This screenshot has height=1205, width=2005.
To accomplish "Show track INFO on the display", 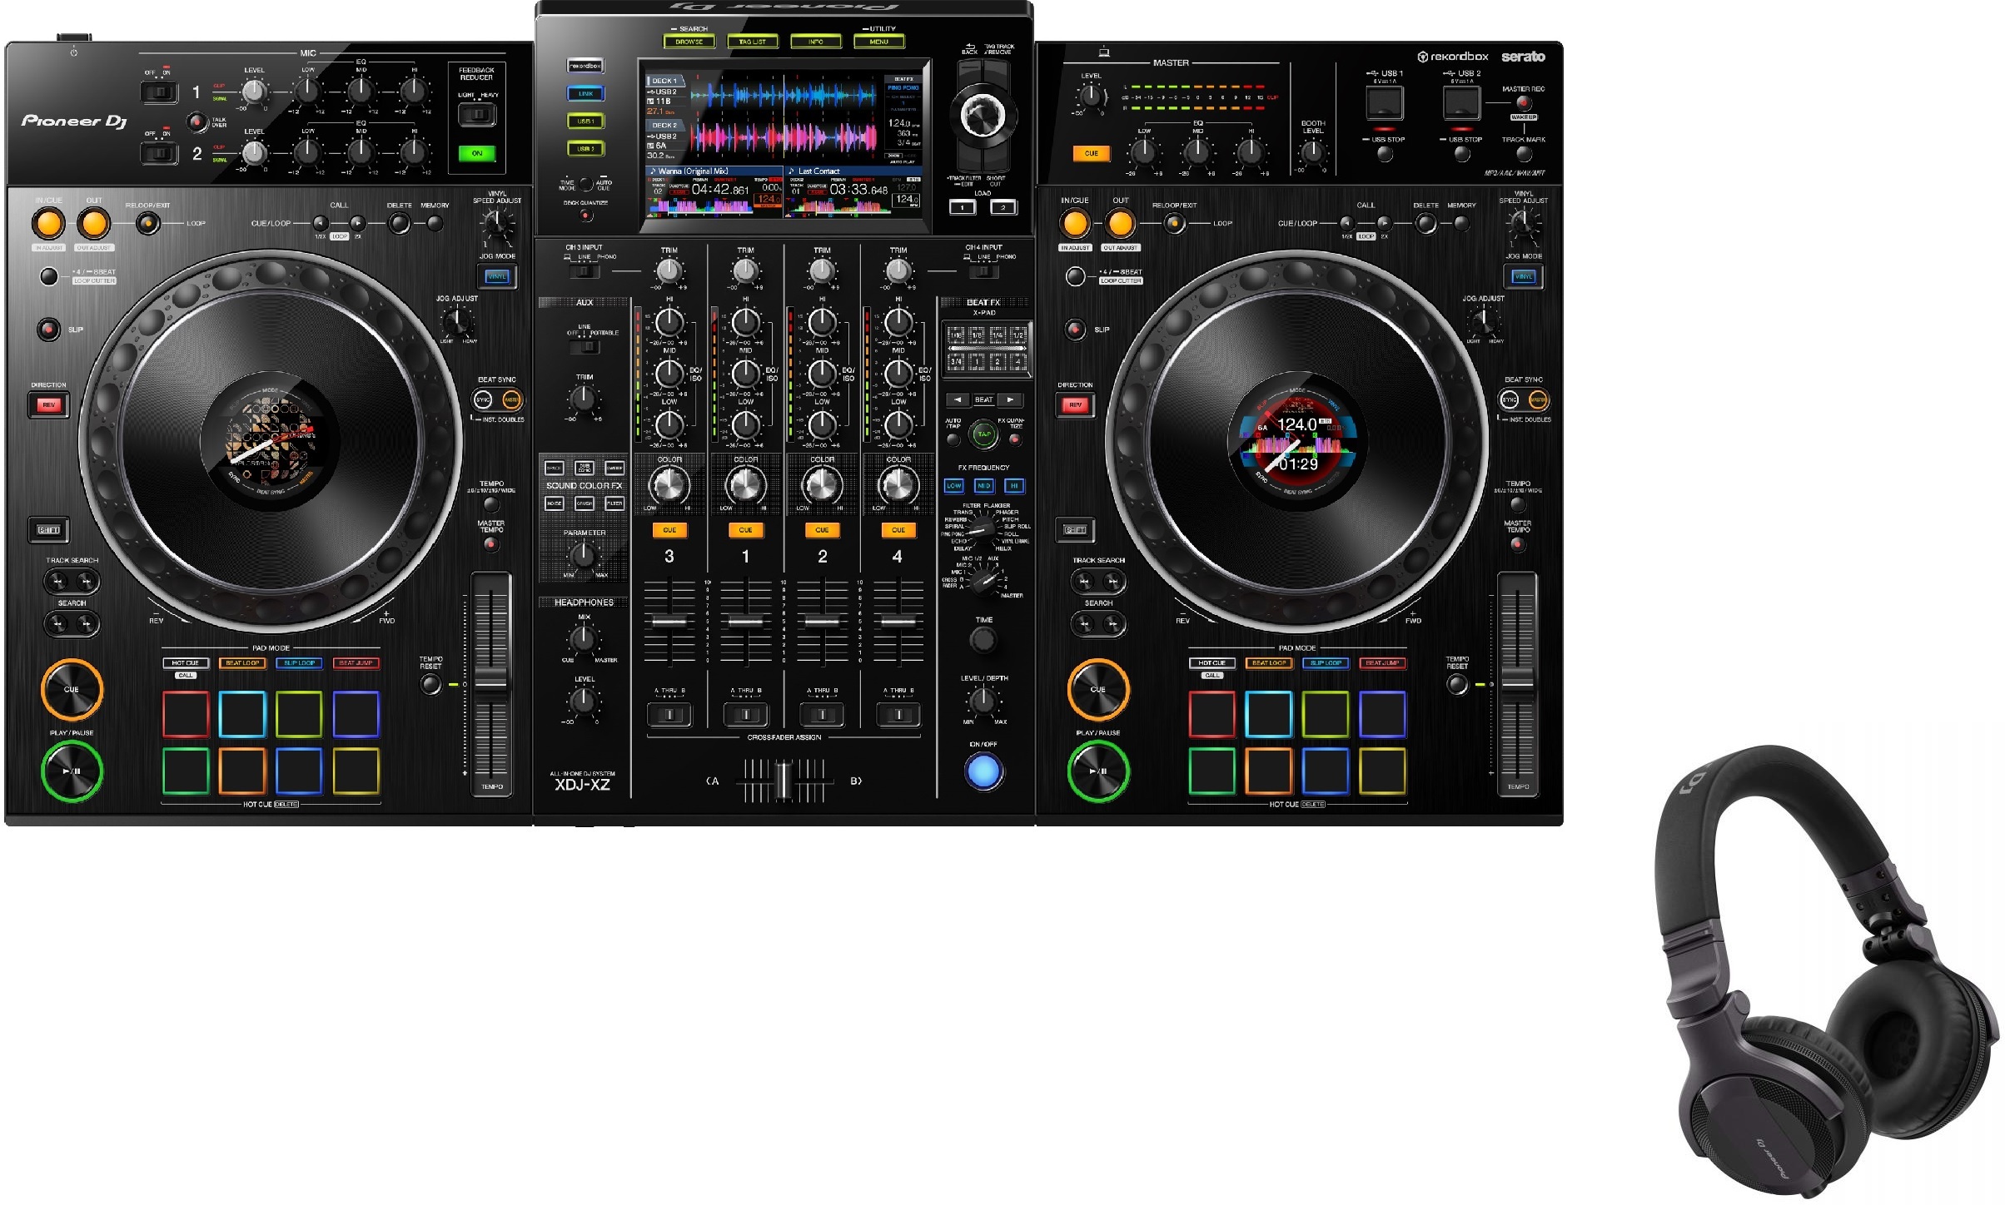I will click(815, 41).
